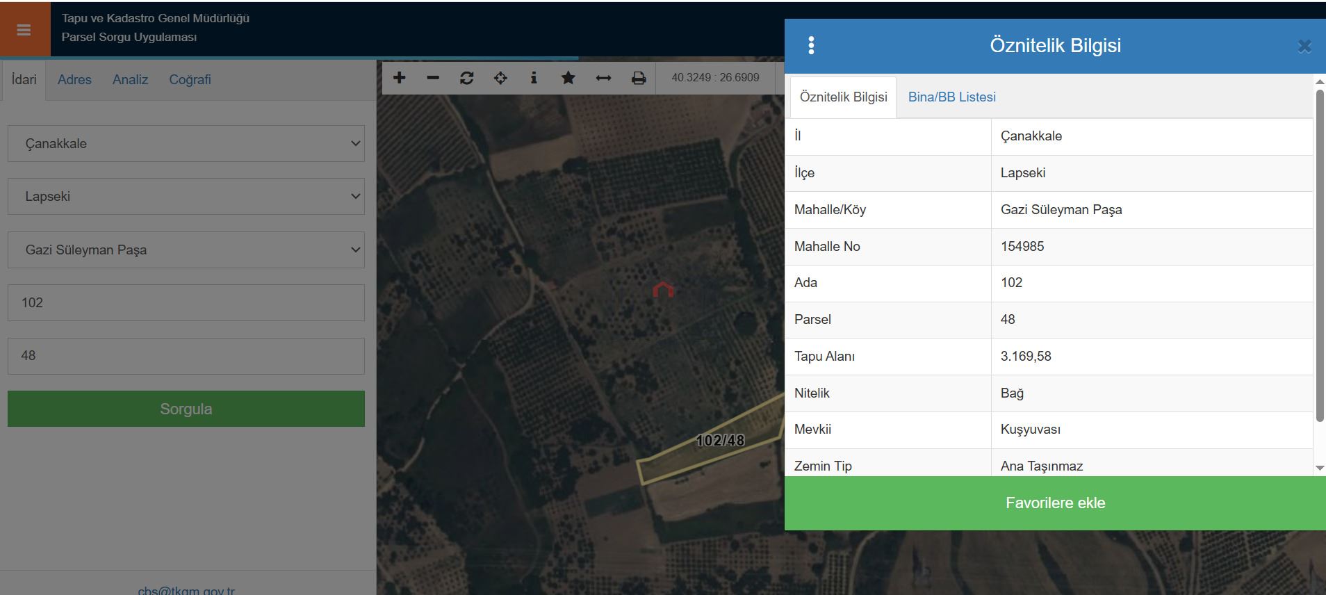The image size is (1326, 595).
Task: Click the Favorilere ekle button
Action: (1054, 503)
